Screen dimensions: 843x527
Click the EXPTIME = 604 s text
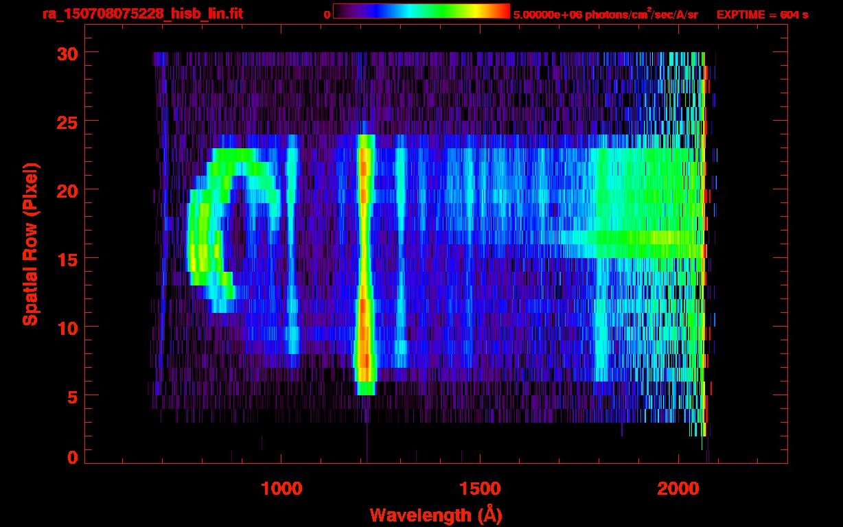[x=762, y=14]
